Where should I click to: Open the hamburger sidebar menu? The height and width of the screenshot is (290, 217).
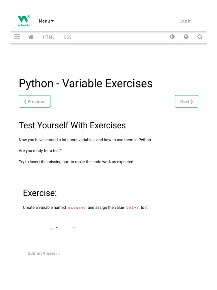tap(17, 37)
